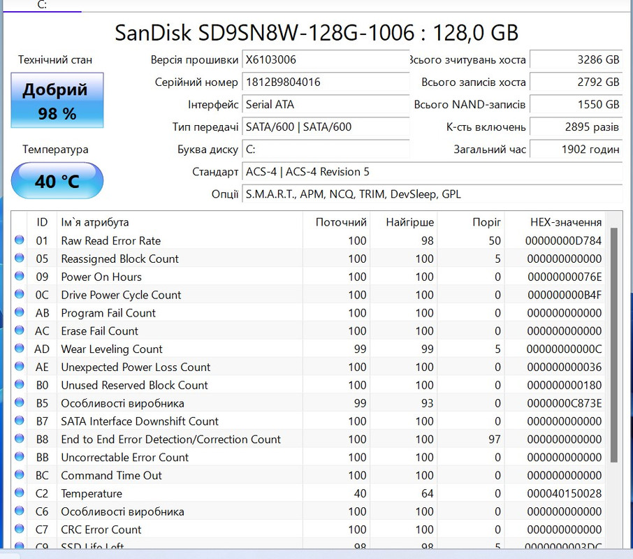Switch to the C: drive tab
Viewport: 633px width, 559px height.
tap(42, 6)
